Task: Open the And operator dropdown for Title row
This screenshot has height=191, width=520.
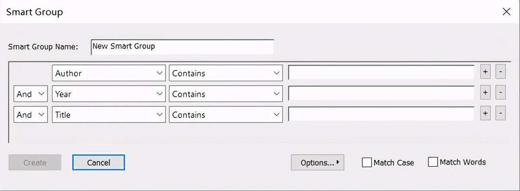Action: [31, 115]
